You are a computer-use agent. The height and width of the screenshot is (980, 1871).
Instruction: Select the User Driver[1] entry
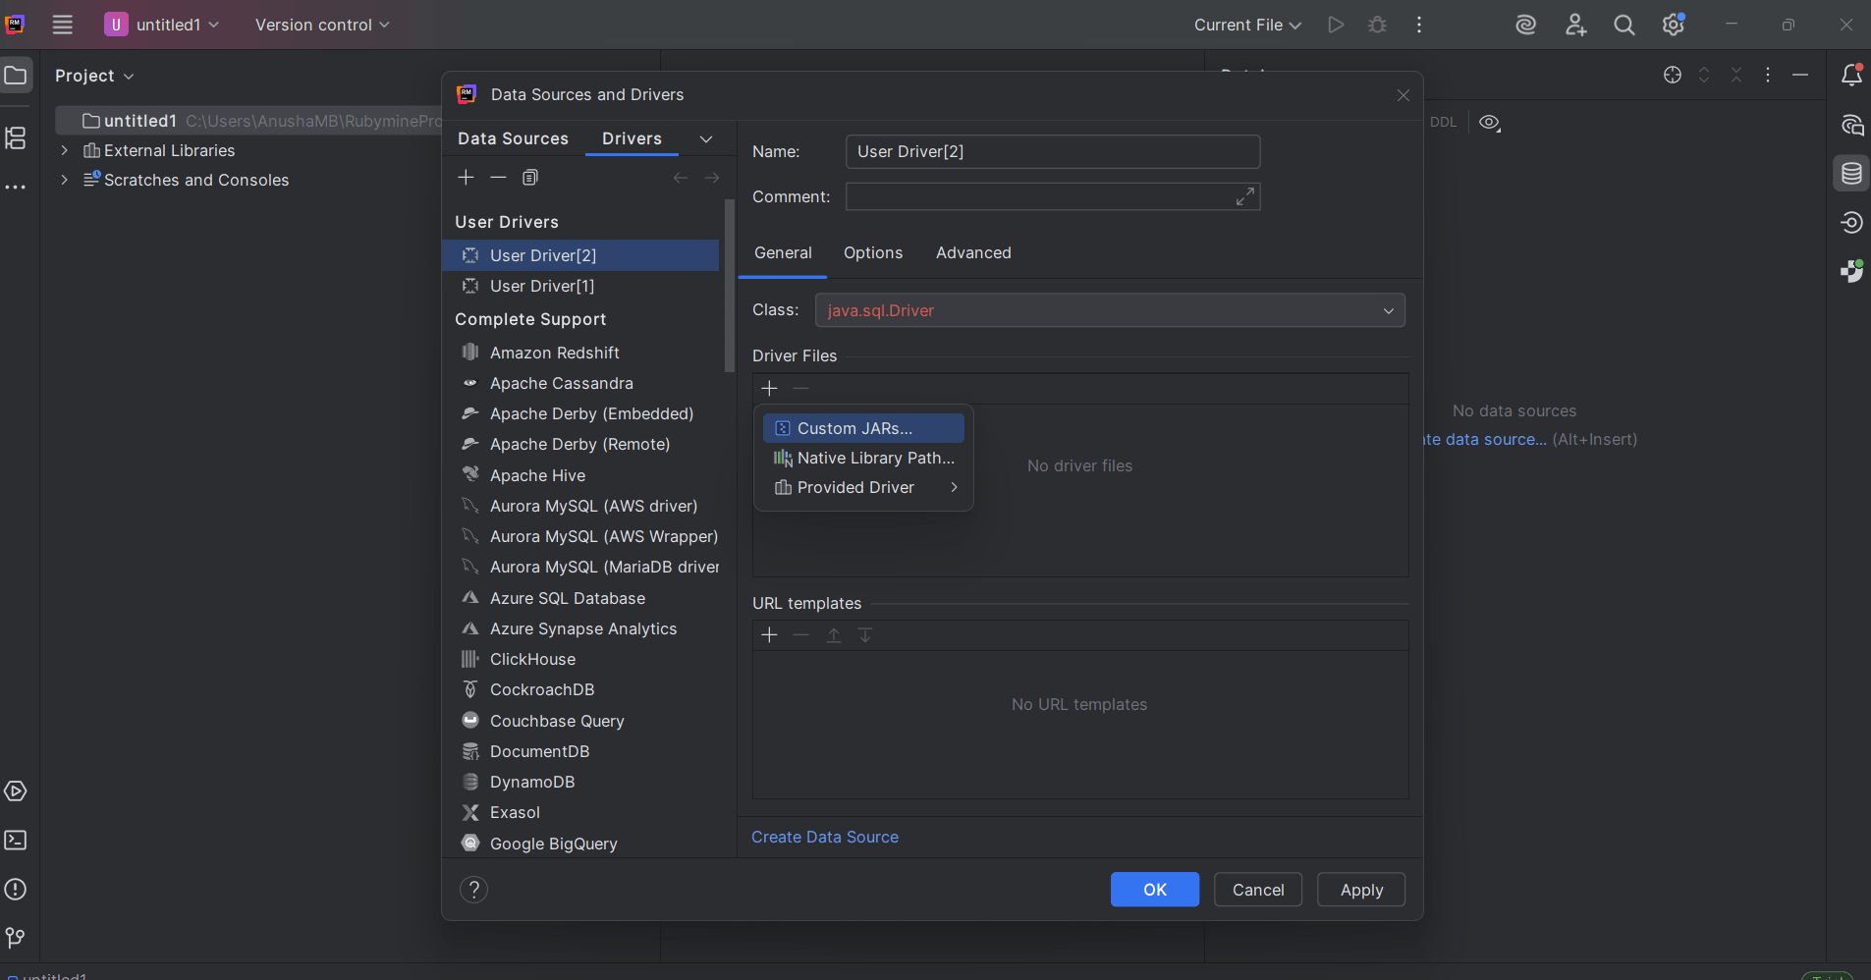pyautogui.click(x=543, y=286)
